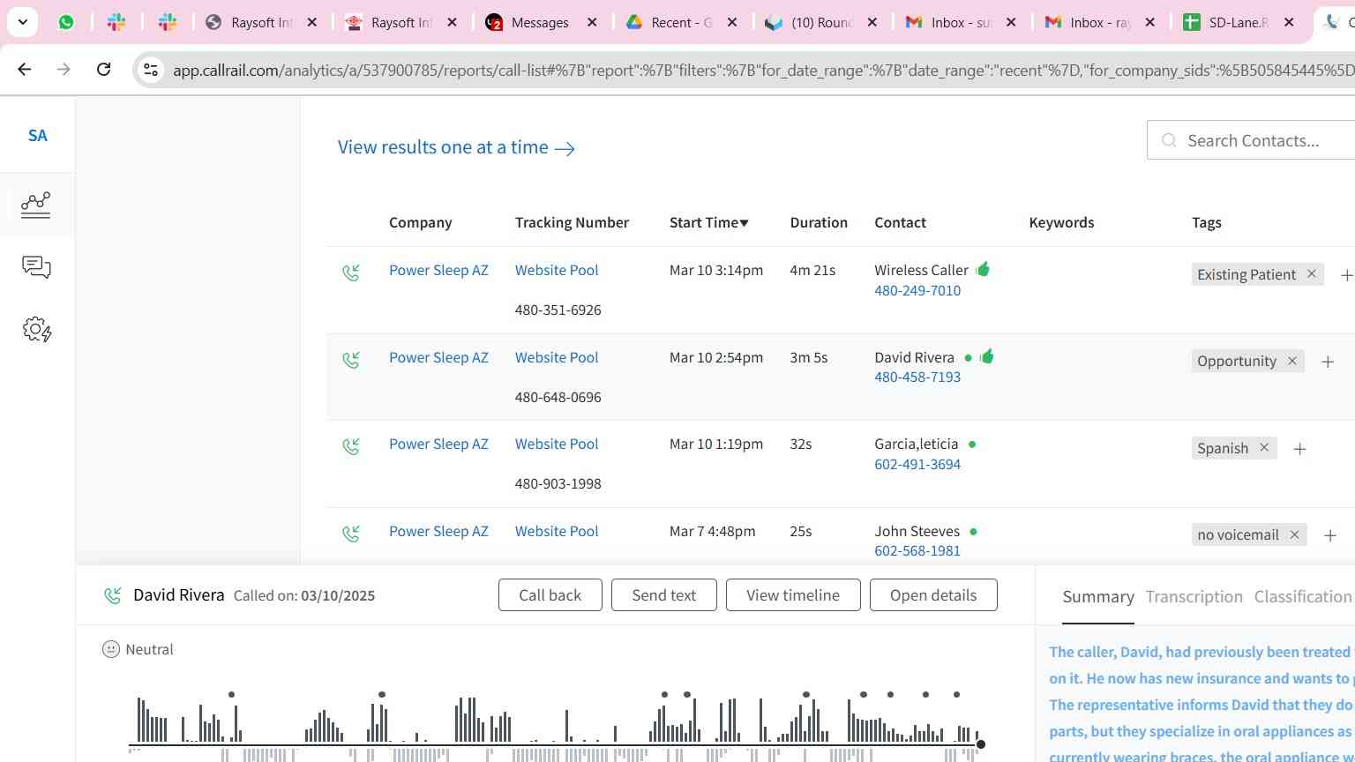Screen dimensions: 1355x762
Task: Click the Duration column header
Action: [x=819, y=222]
